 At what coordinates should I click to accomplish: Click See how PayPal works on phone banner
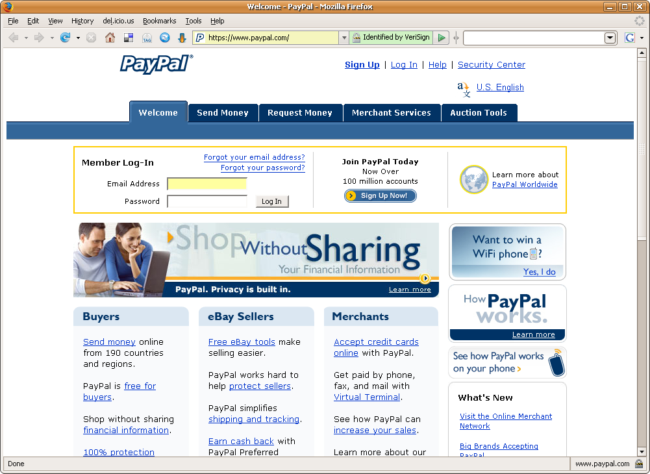click(x=507, y=362)
